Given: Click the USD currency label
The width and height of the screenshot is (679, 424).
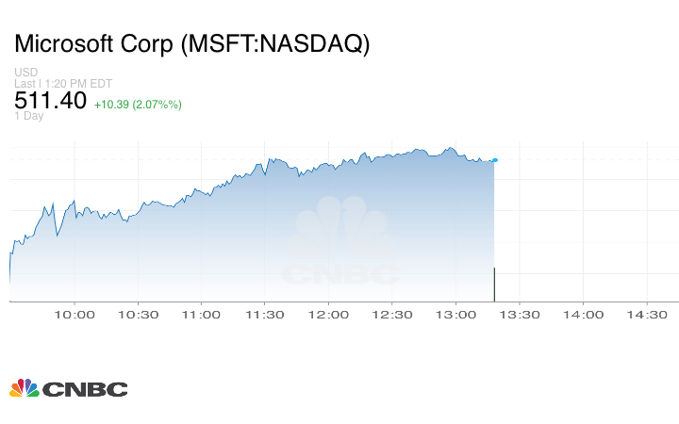Looking at the screenshot, I should click(25, 73).
